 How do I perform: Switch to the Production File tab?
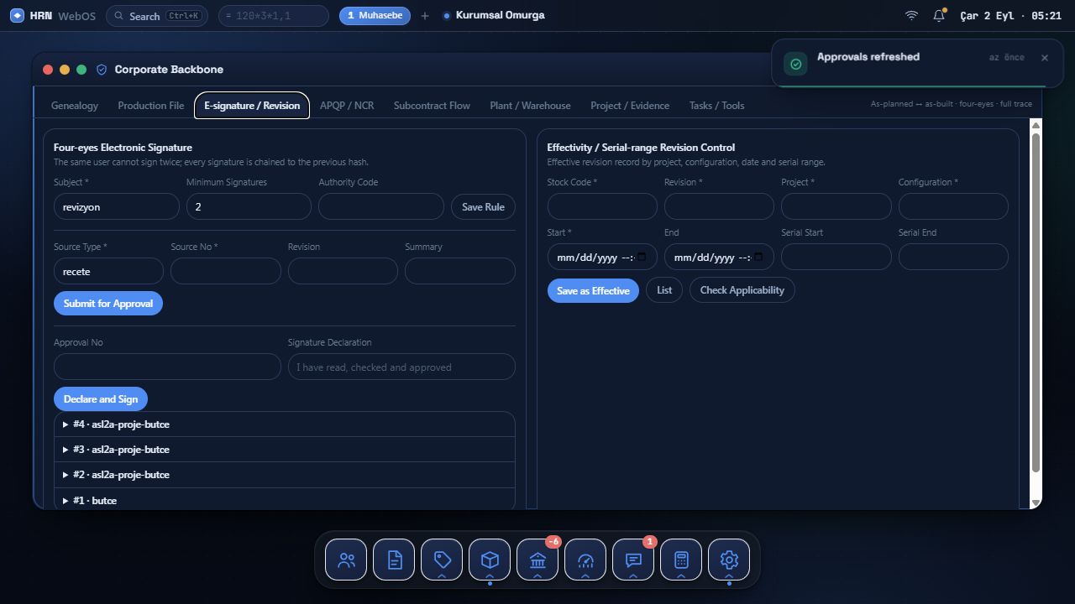tap(151, 106)
